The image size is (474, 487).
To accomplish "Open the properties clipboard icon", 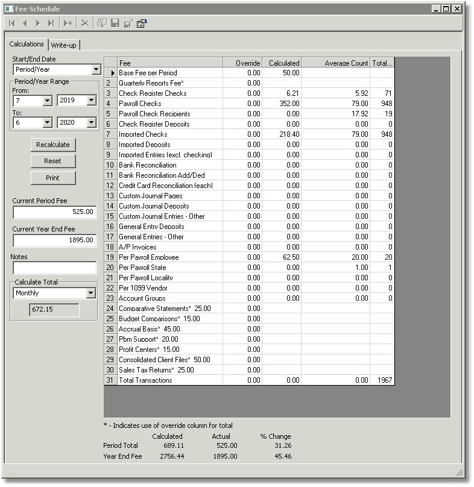I will [x=142, y=24].
